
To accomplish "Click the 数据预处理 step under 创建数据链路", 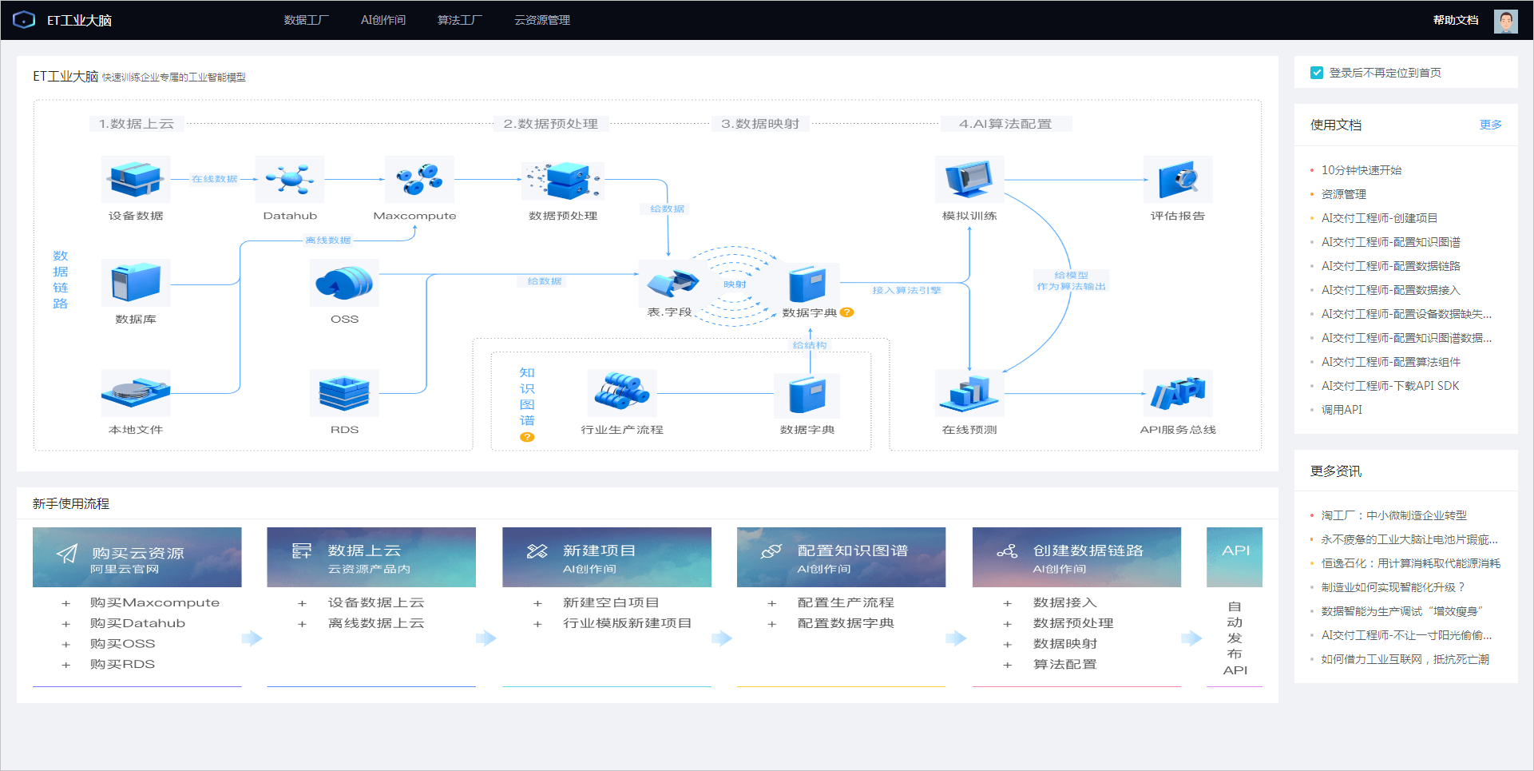I will [x=1073, y=623].
